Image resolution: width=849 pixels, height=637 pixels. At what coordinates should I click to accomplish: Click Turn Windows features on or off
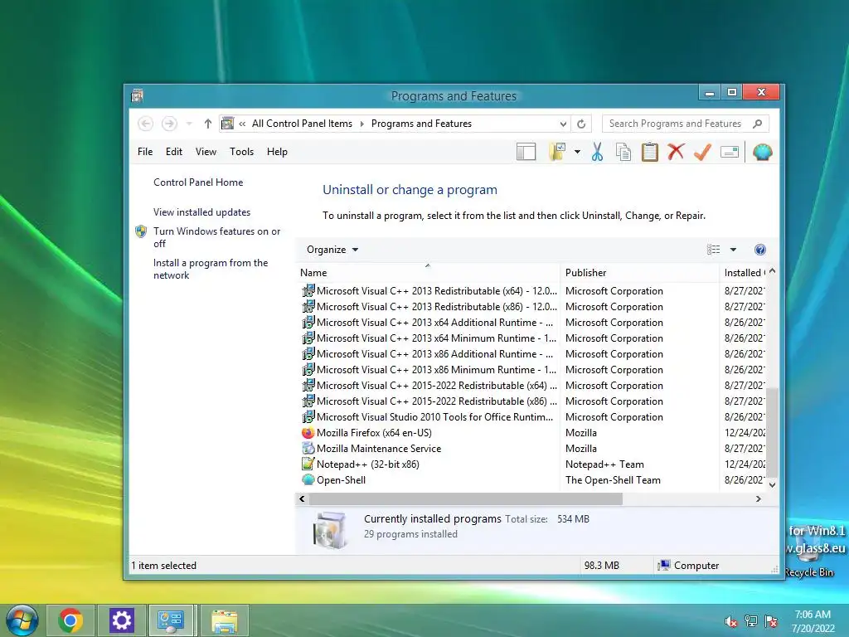click(x=216, y=237)
